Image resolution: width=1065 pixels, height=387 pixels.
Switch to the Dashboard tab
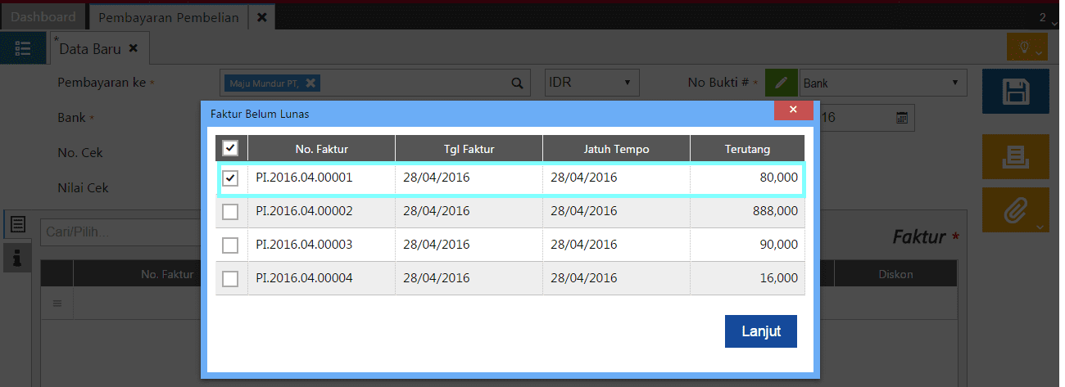coord(43,17)
